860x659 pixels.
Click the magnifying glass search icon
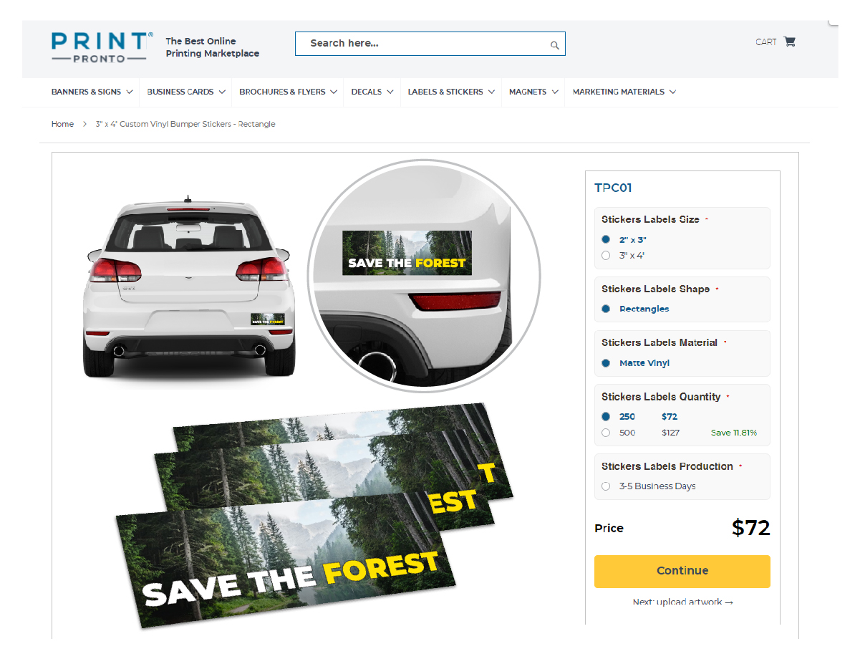(554, 45)
